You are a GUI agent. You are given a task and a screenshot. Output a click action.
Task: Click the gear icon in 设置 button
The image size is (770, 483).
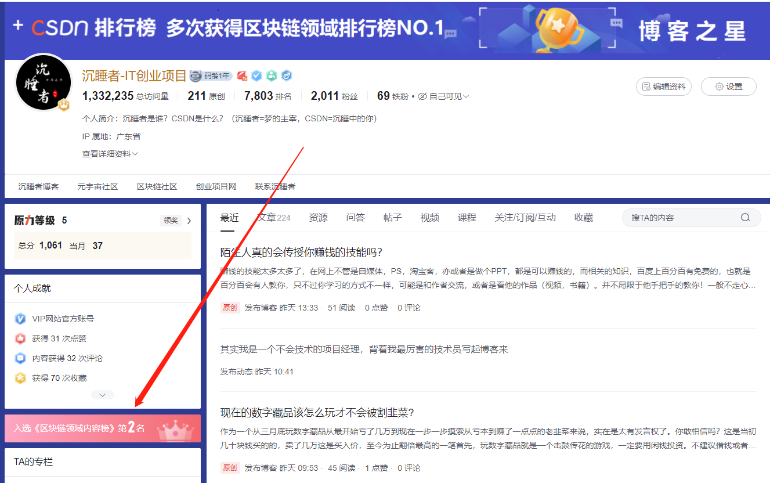coord(720,86)
